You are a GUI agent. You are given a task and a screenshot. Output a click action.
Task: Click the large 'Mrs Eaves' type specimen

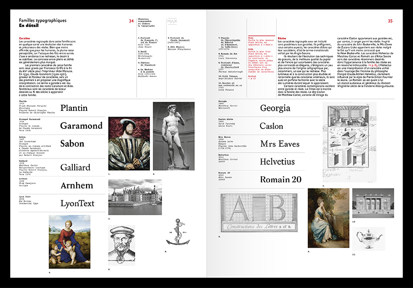point(280,144)
